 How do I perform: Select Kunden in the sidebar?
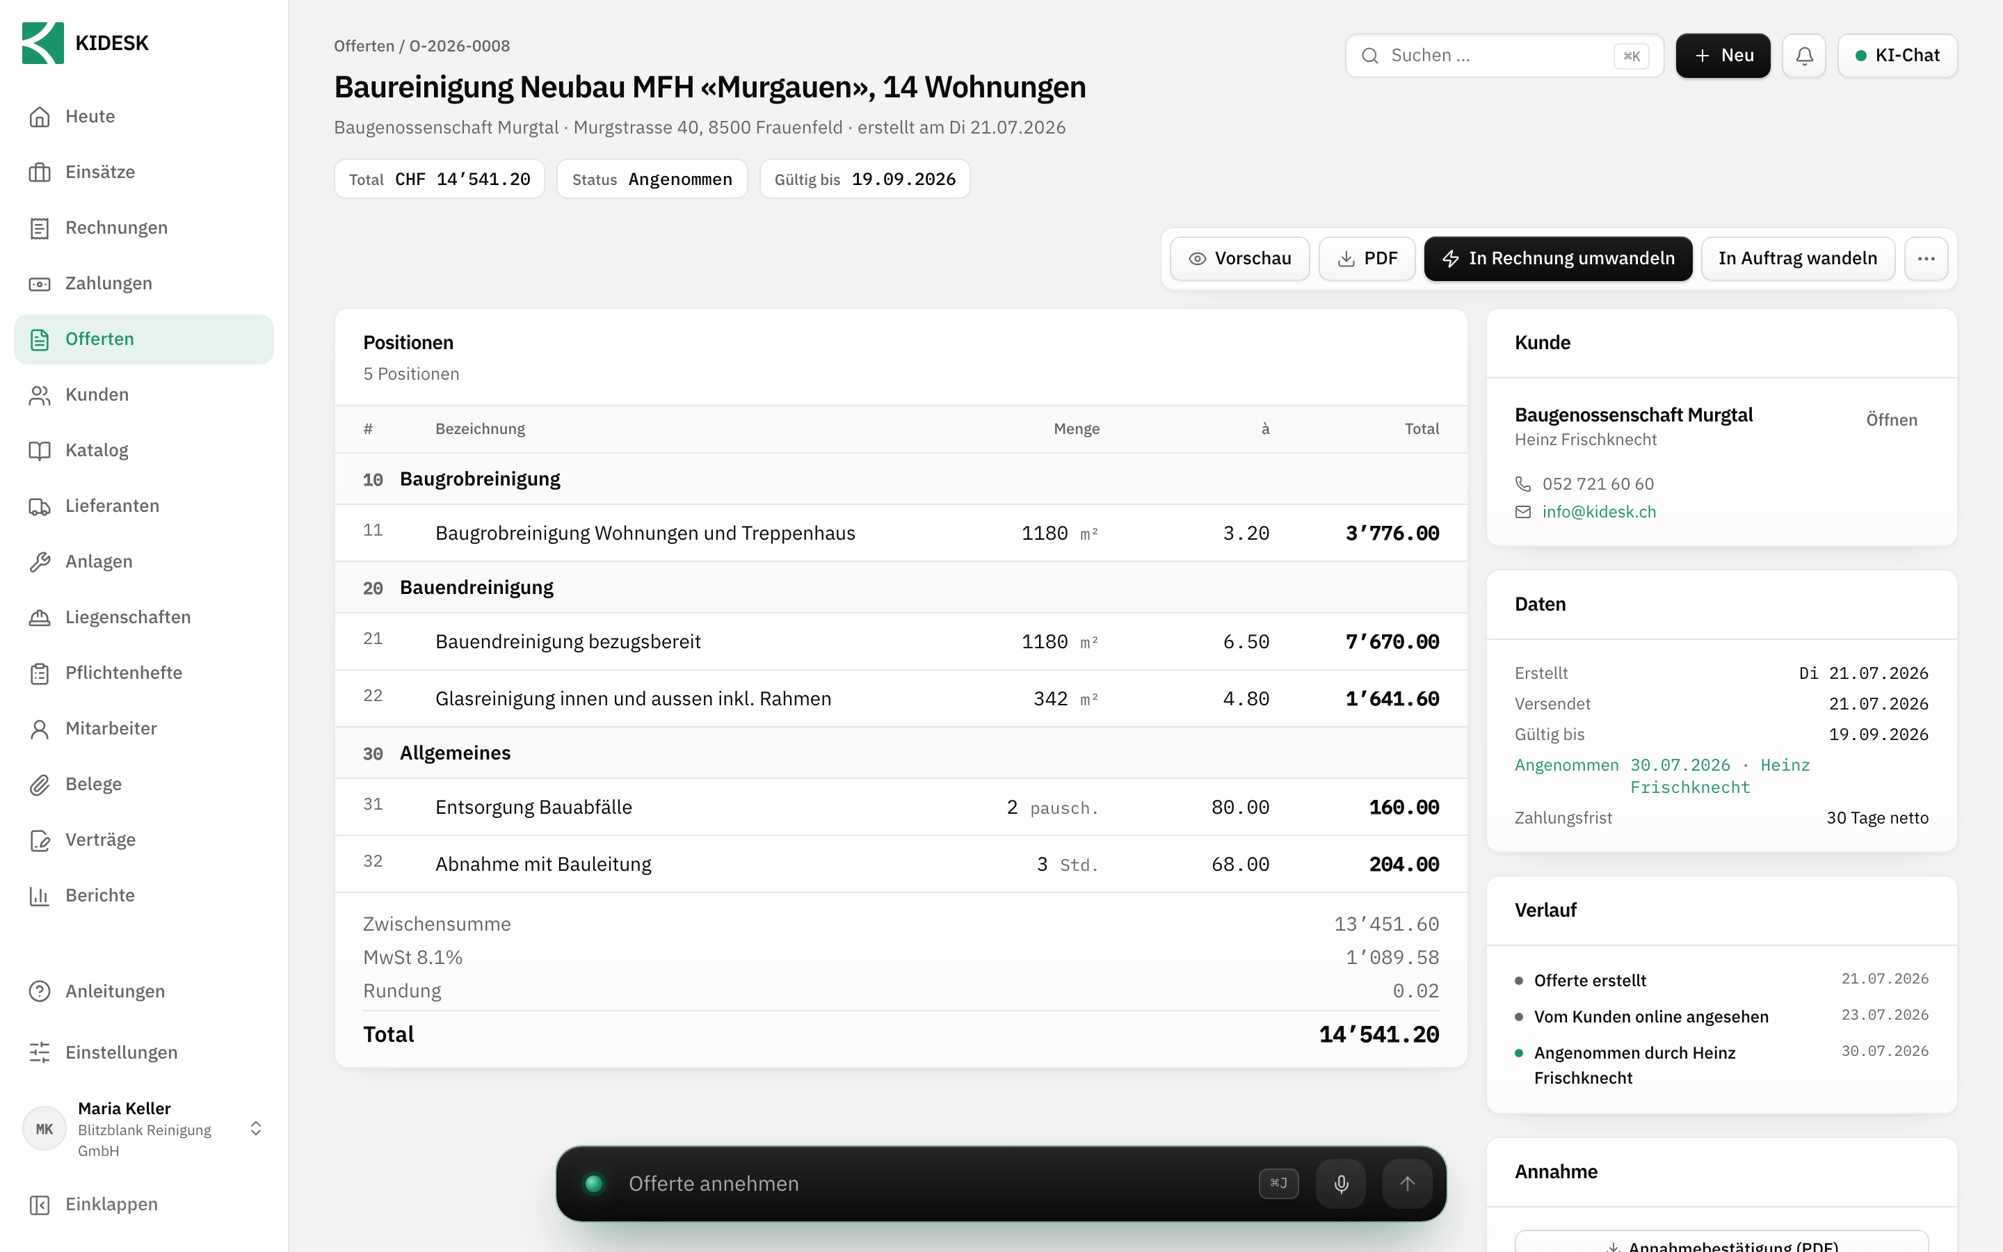click(x=144, y=395)
